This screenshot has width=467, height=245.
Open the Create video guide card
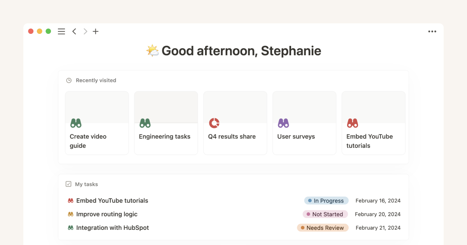(x=97, y=123)
